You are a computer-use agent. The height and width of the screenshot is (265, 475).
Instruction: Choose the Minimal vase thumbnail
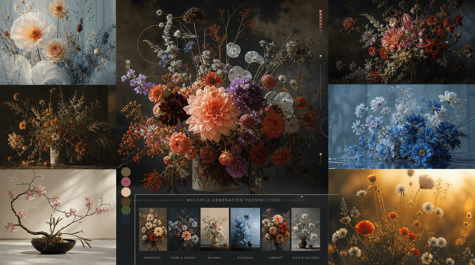pos(214,229)
